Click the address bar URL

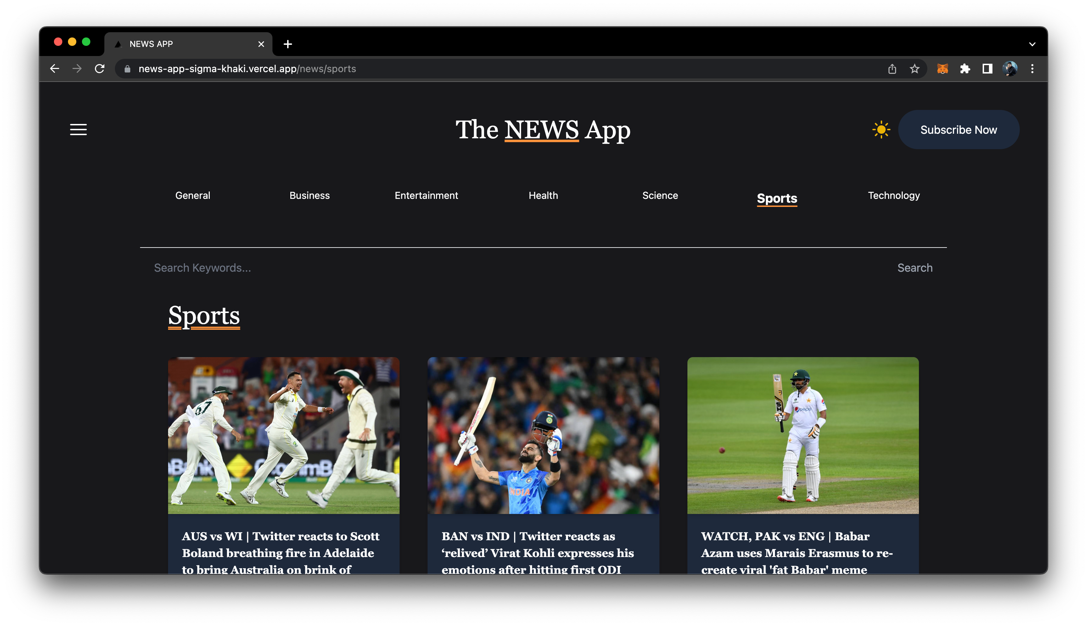(x=247, y=69)
